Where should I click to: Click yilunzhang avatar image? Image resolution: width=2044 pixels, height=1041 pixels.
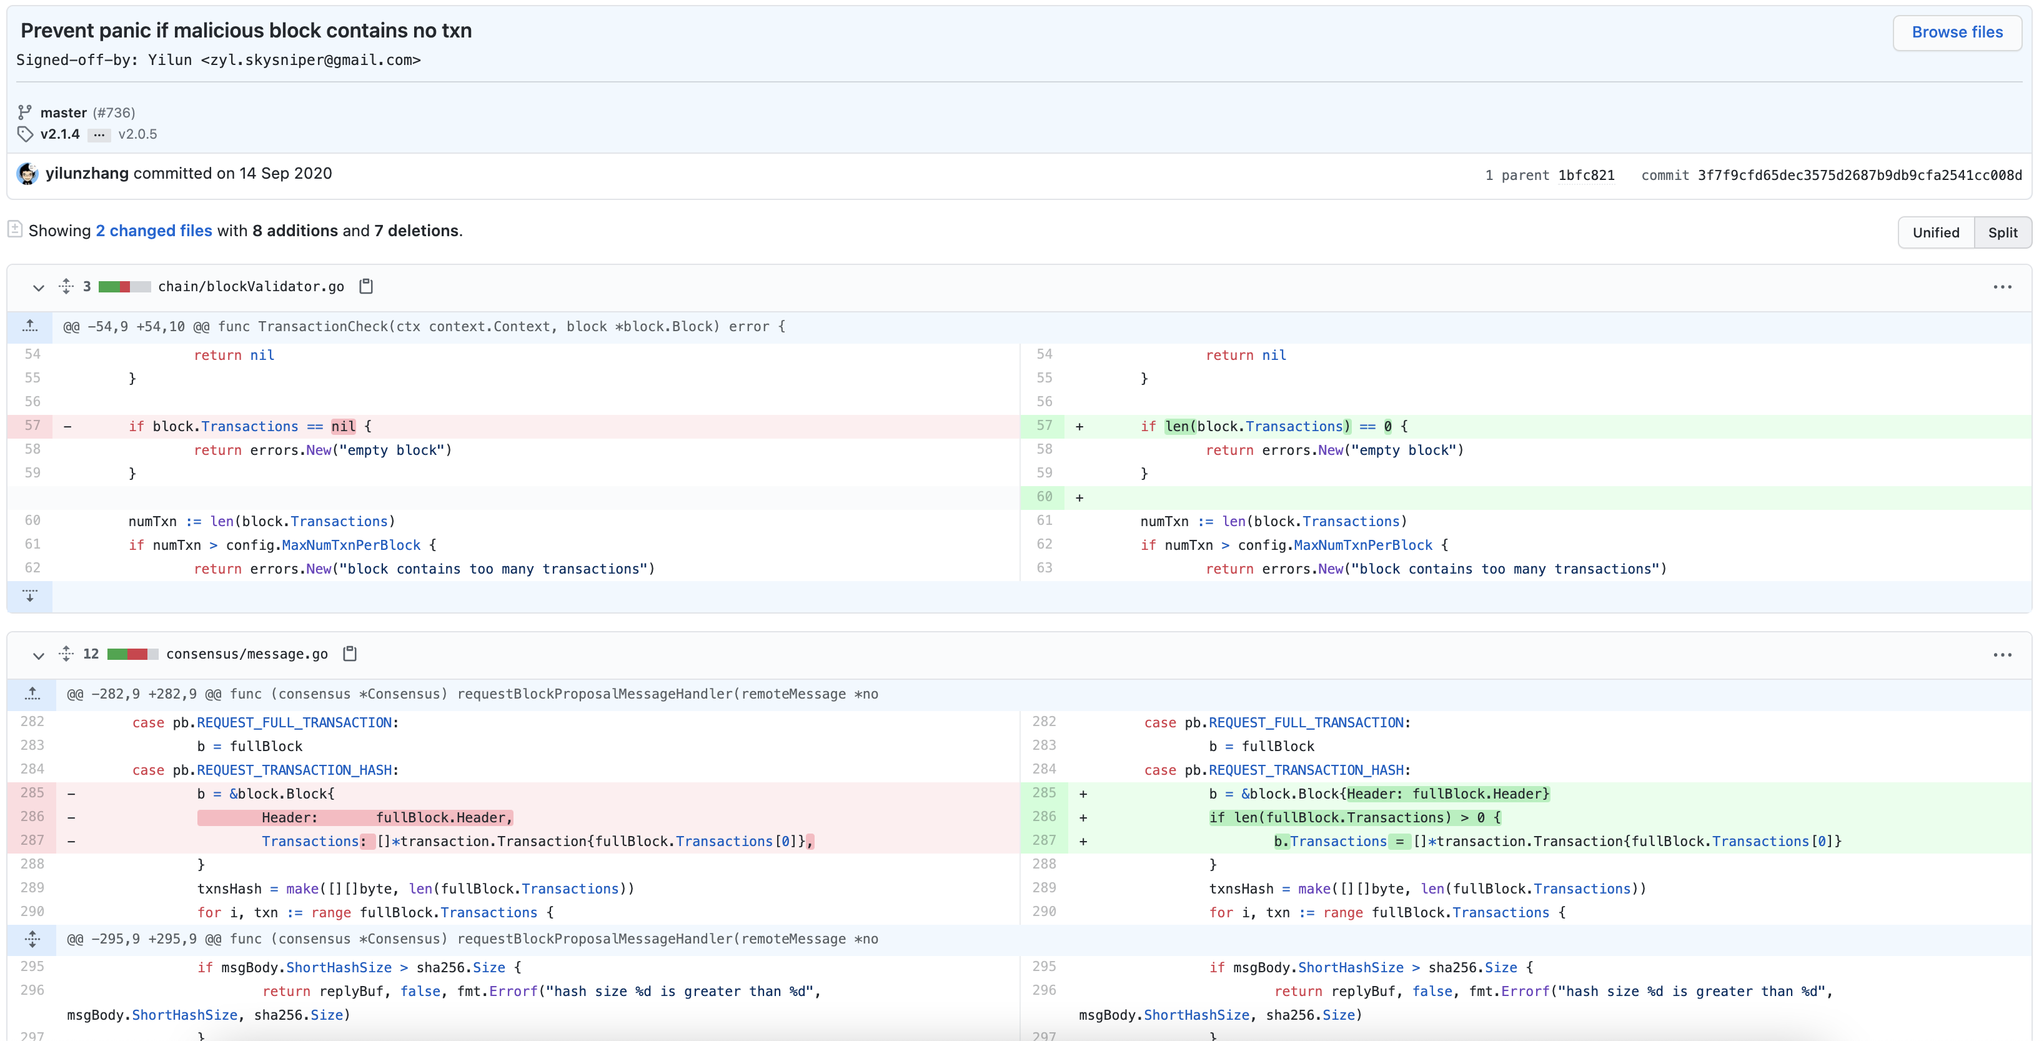(x=27, y=174)
